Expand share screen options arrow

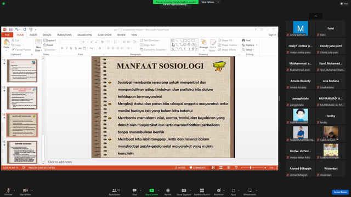(158, 190)
